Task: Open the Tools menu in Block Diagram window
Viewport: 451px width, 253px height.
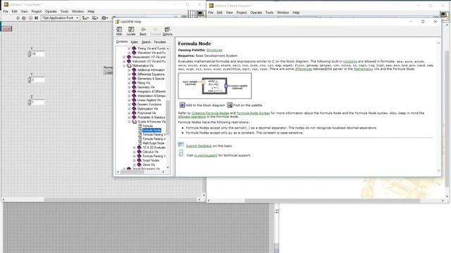Action: [x=269, y=13]
